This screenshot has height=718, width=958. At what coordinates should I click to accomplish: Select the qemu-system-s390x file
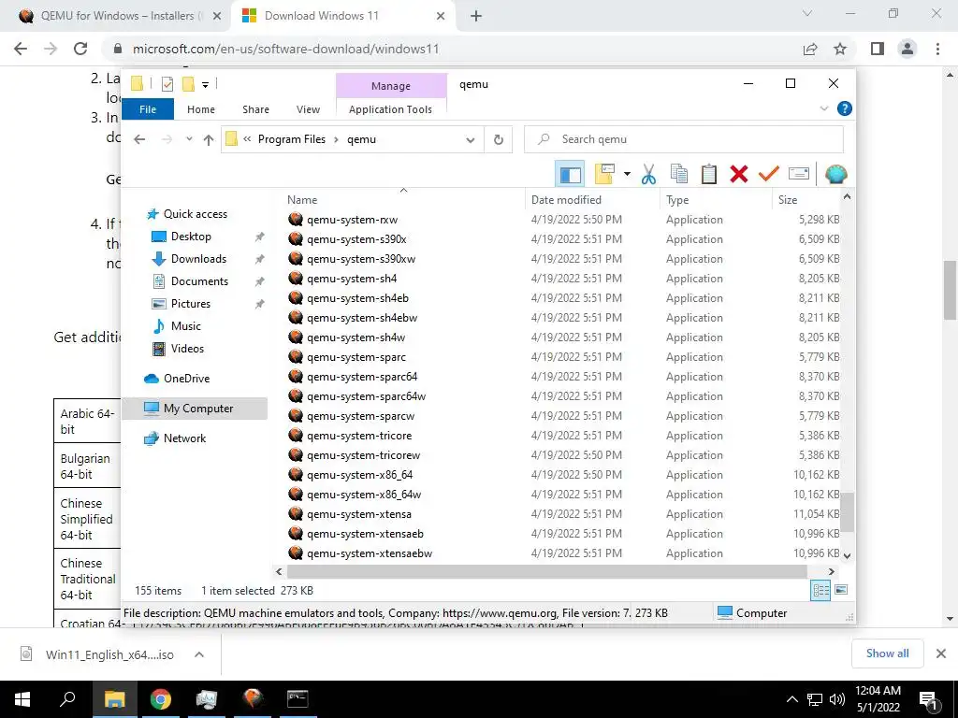(356, 239)
